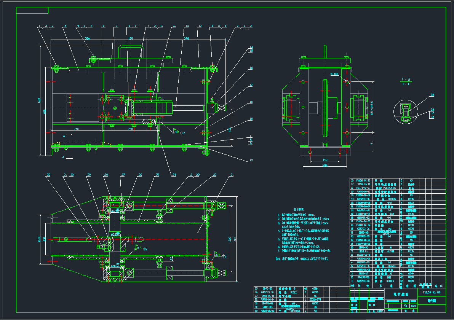The image size is (454, 320).
Task: Pick the 520 overall height dimension text
Action: pos(39,100)
